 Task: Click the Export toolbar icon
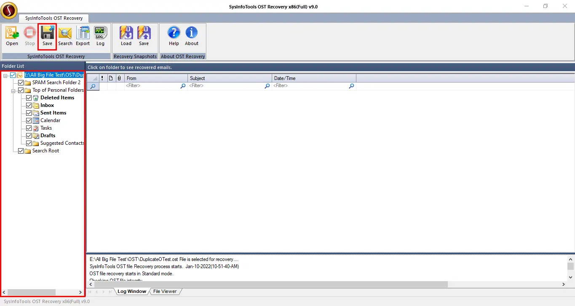click(83, 36)
